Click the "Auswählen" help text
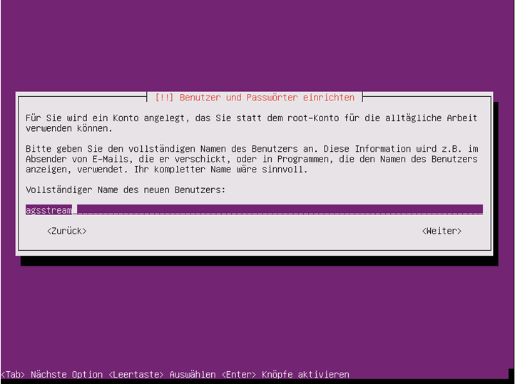This screenshot has height=384, width=515. click(x=193, y=375)
